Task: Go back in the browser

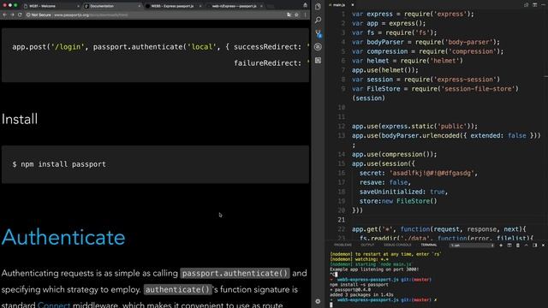Action: click(4, 15)
